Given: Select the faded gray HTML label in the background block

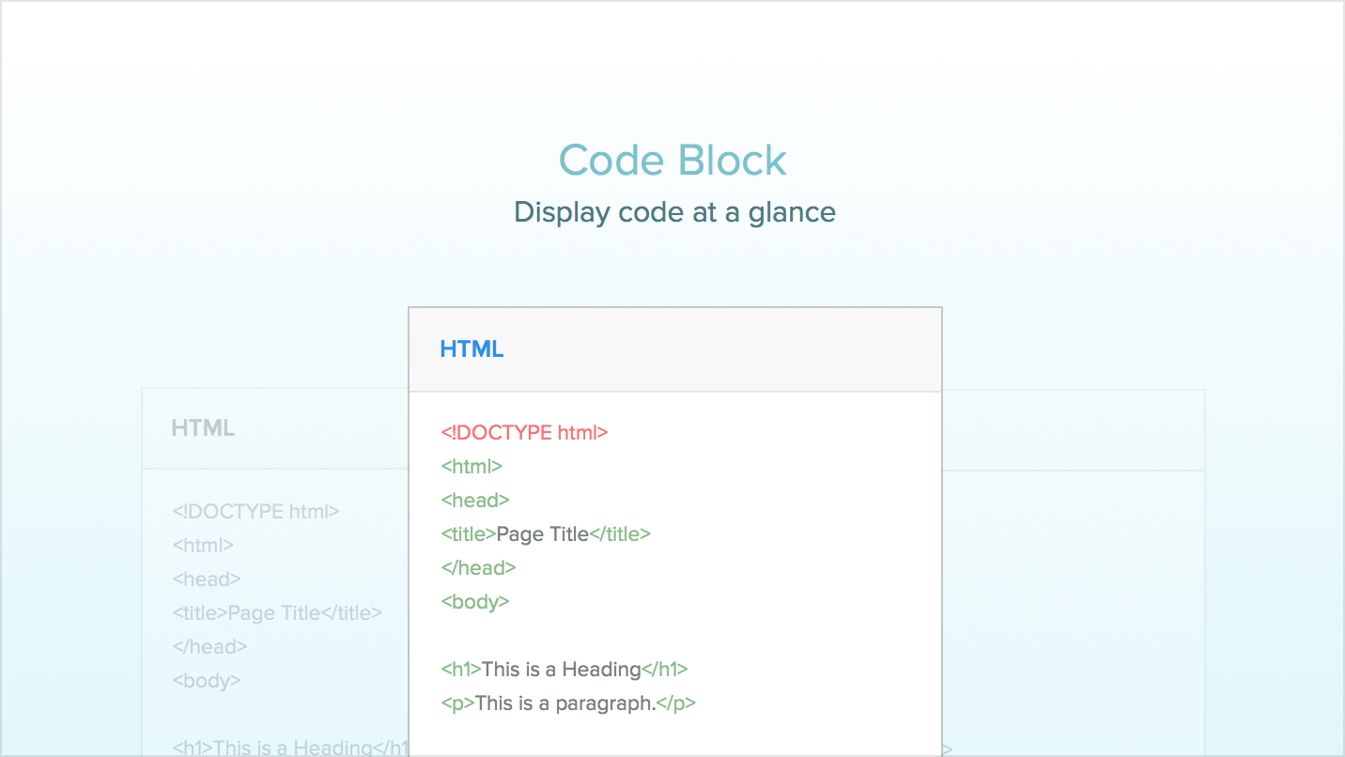Looking at the screenshot, I should point(203,428).
